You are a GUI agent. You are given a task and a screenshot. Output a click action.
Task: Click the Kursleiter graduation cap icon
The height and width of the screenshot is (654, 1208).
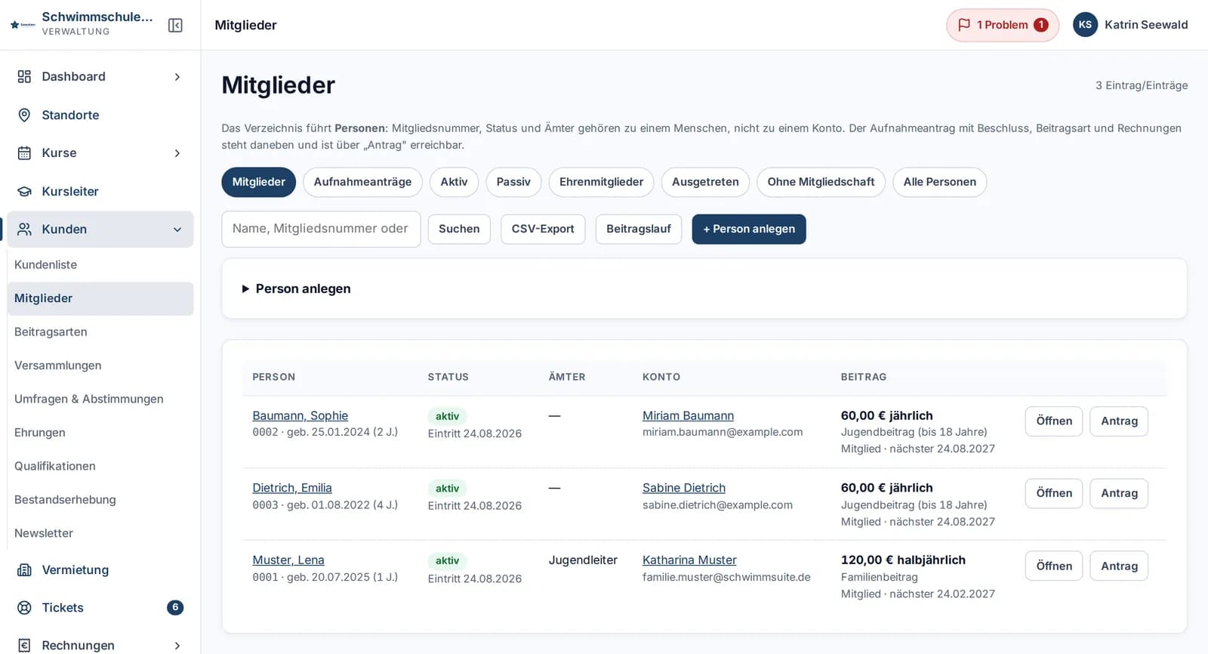tap(24, 192)
